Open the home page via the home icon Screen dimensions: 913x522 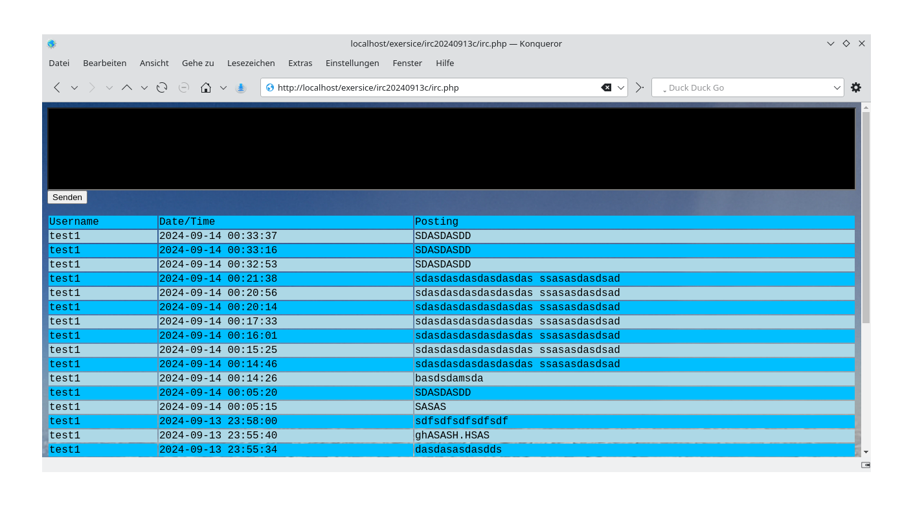tap(205, 87)
